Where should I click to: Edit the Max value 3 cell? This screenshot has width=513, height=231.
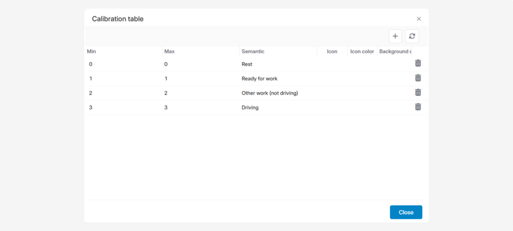click(x=166, y=107)
